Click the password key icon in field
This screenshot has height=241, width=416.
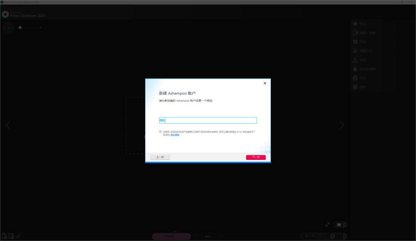(162, 120)
